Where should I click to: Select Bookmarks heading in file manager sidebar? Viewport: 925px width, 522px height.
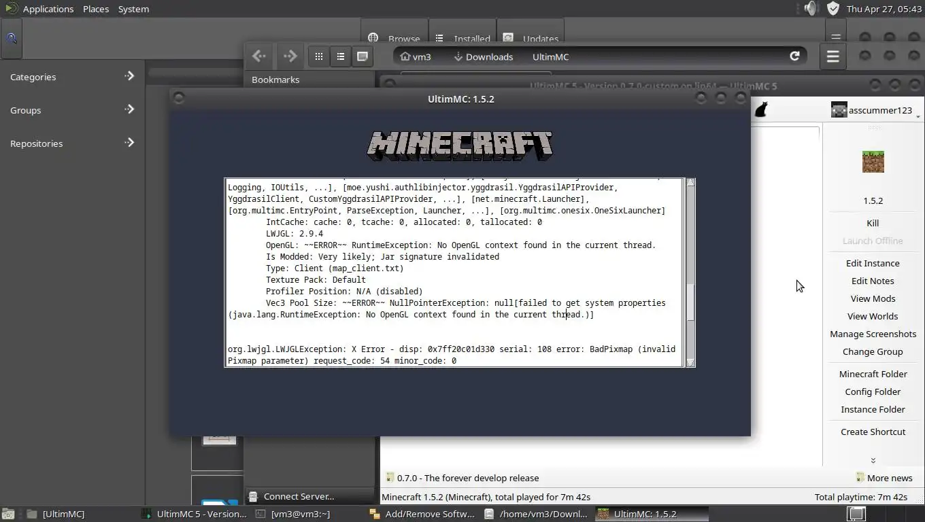click(275, 80)
